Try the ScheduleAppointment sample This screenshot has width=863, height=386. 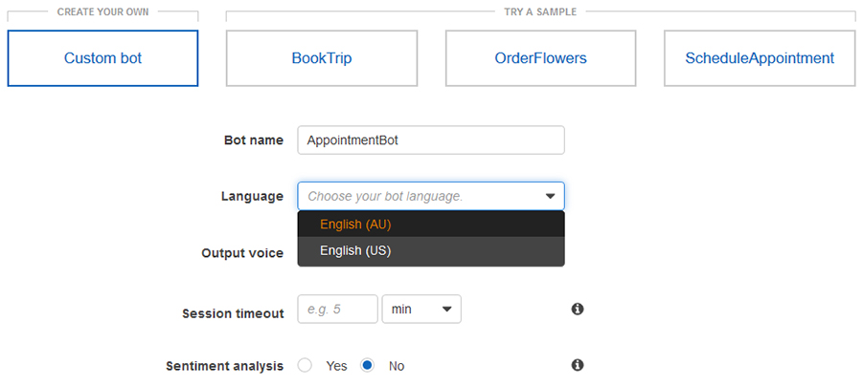click(x=760, y=58)
